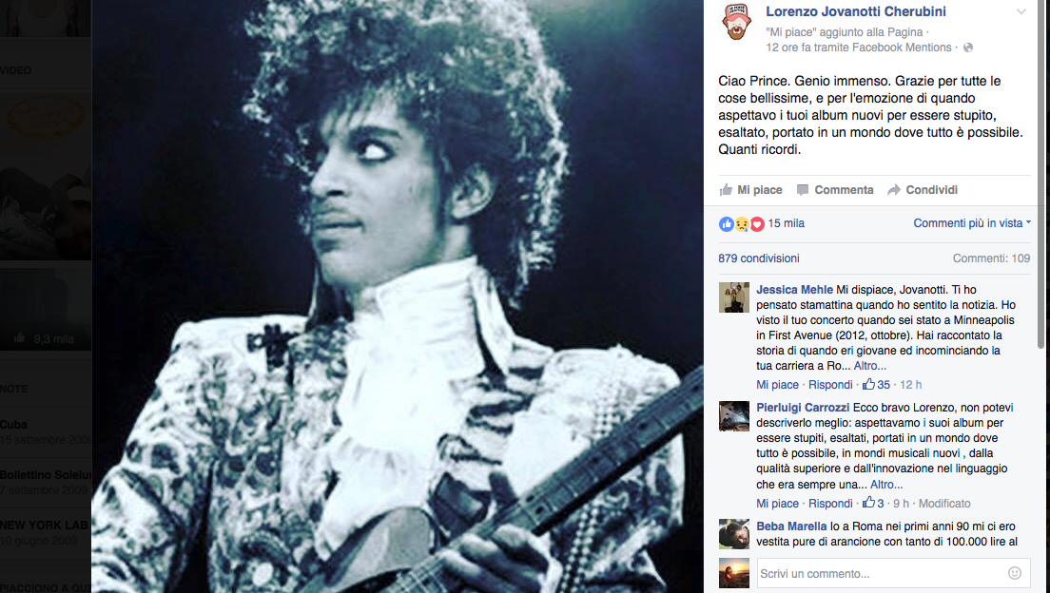The image size is (1050, 593).
Task: Click the Condividi share arrow icon
Action: (893, 190)
